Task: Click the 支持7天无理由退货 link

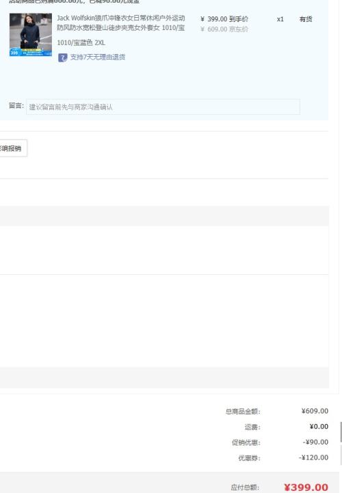Action: [98, 57]
